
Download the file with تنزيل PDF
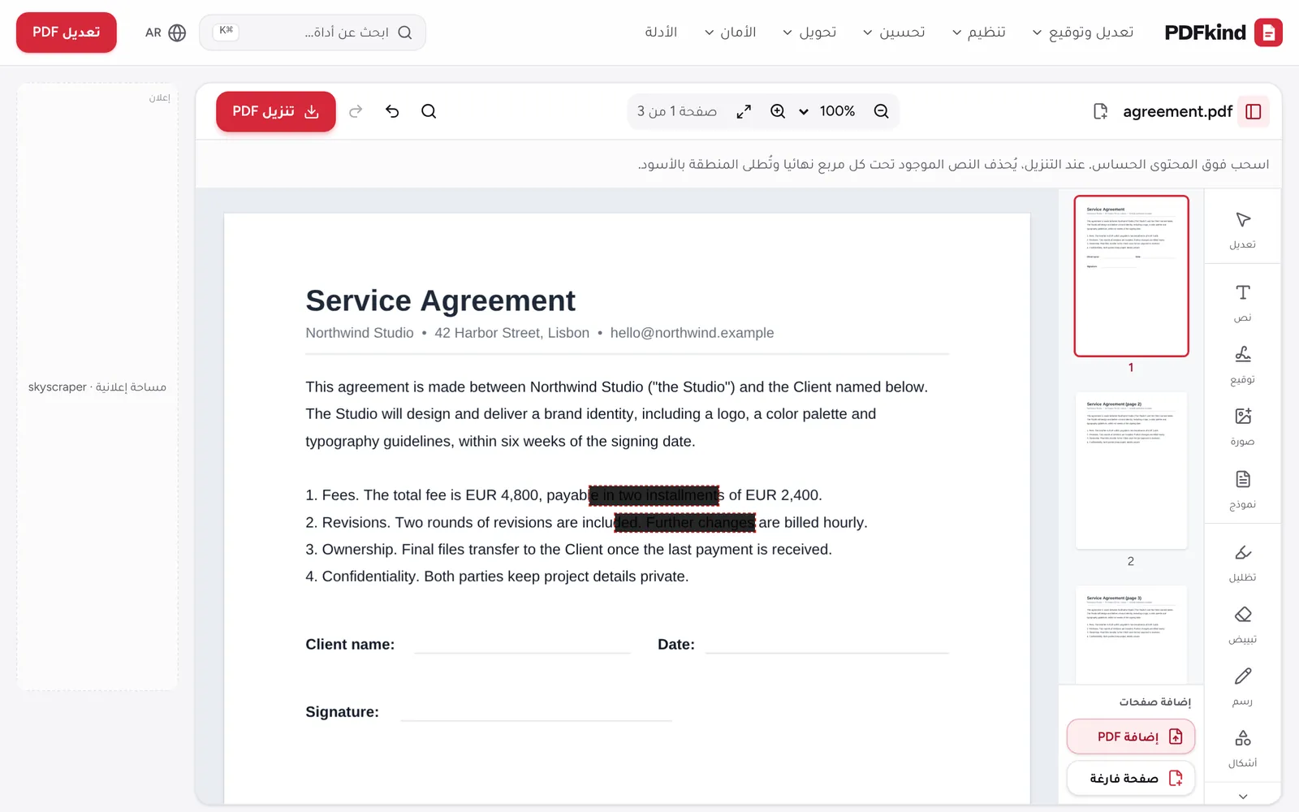click(x=276, y=111)
